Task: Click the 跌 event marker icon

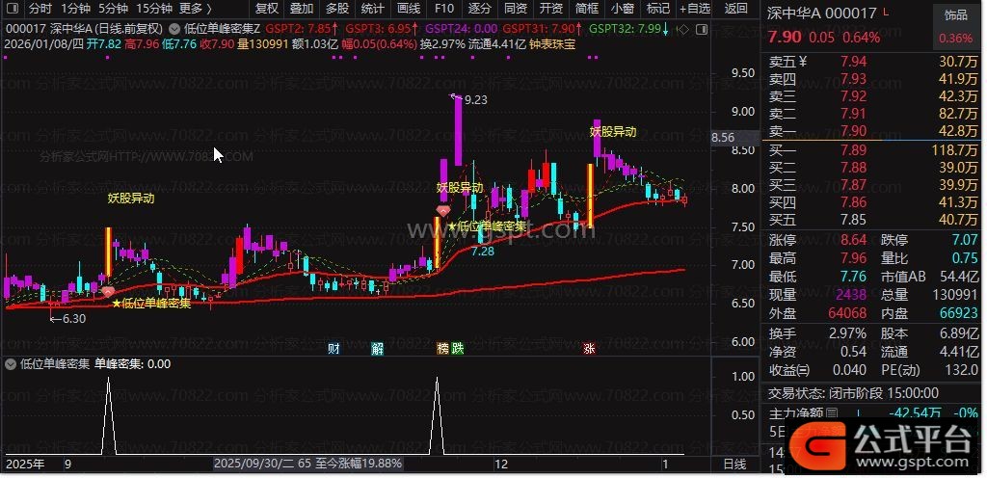Action: [x=457, y=348]
